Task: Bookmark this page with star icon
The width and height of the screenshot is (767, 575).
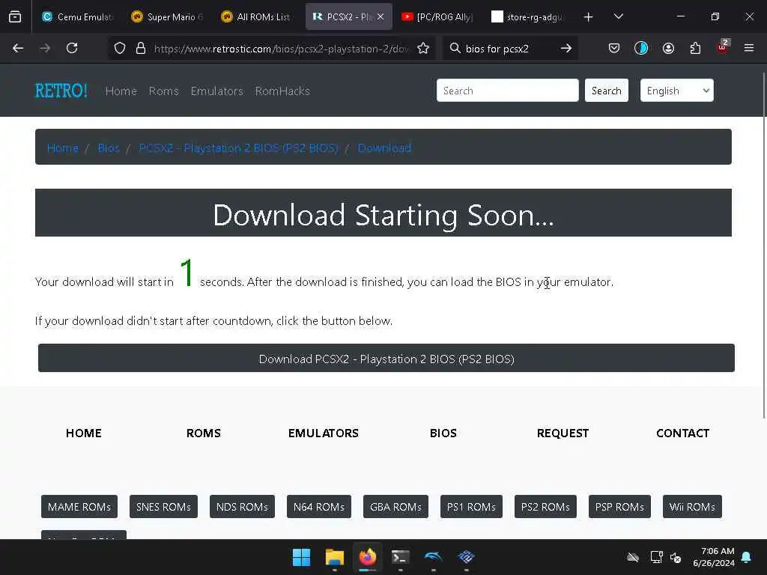Action: click(423, 48)
